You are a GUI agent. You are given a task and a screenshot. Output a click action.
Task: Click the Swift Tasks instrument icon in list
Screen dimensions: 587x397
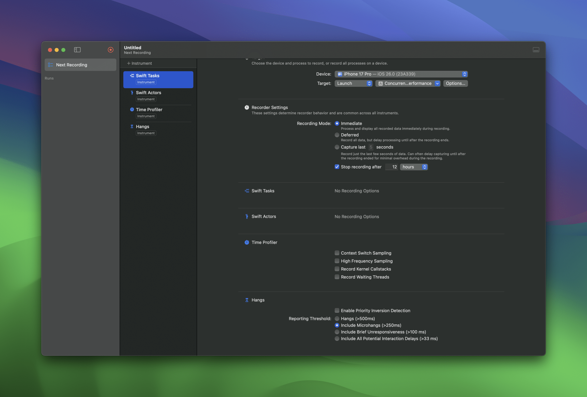click(132, 76)
